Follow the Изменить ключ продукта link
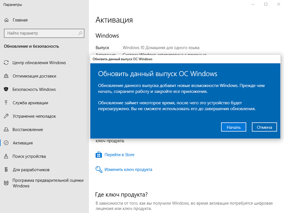This screenshot has height=213, width=284. 128,170
